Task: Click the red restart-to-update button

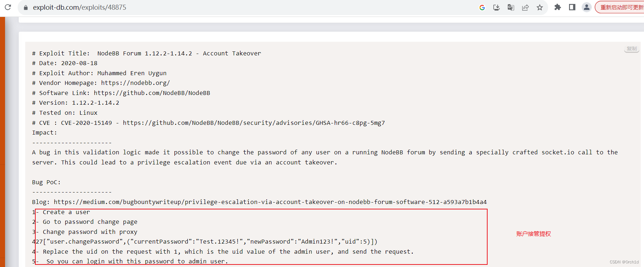Action: coord(619,7)
